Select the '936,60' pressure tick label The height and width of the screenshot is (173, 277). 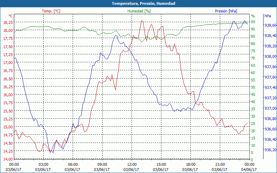(x=270, y=129)
